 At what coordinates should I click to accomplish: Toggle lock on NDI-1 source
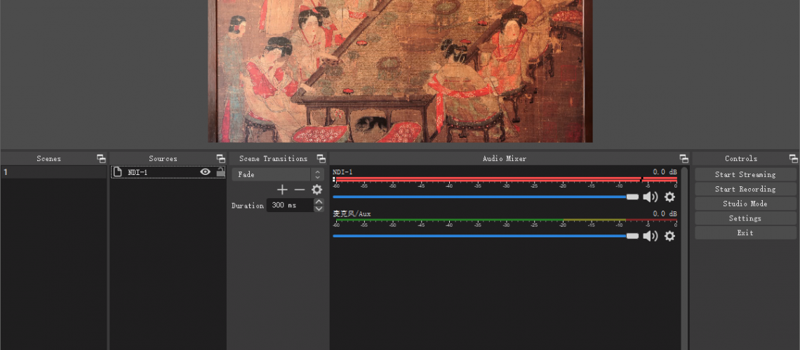(220, 172)
